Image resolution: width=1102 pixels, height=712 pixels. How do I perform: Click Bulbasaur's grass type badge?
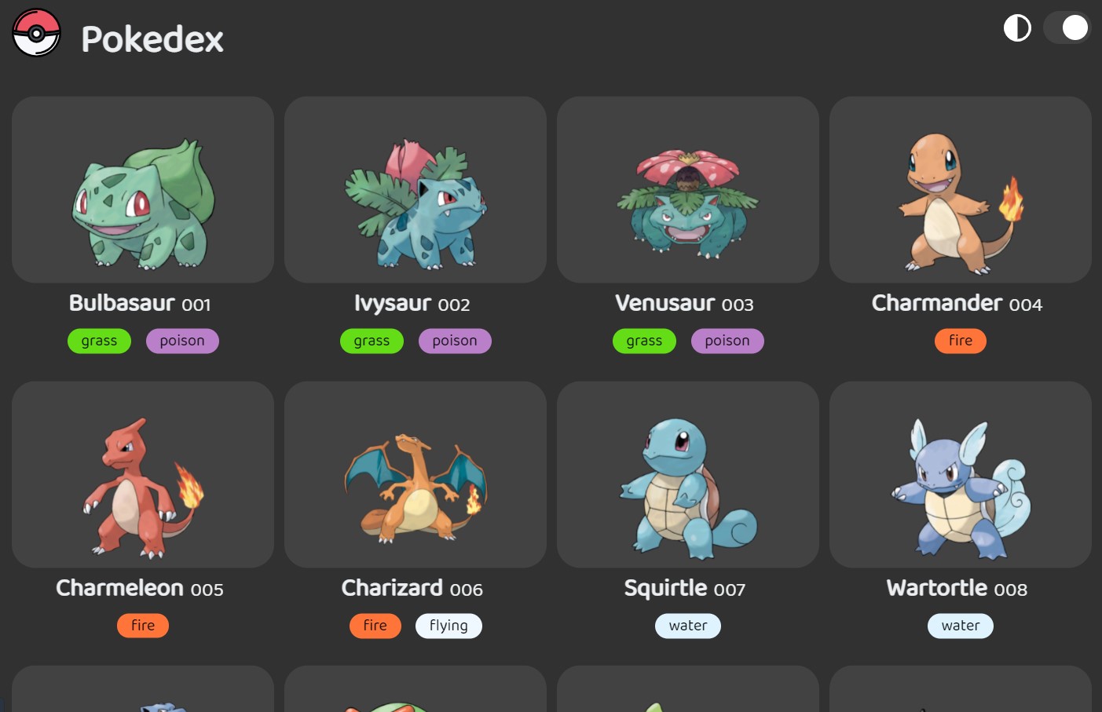coord(99,341)
